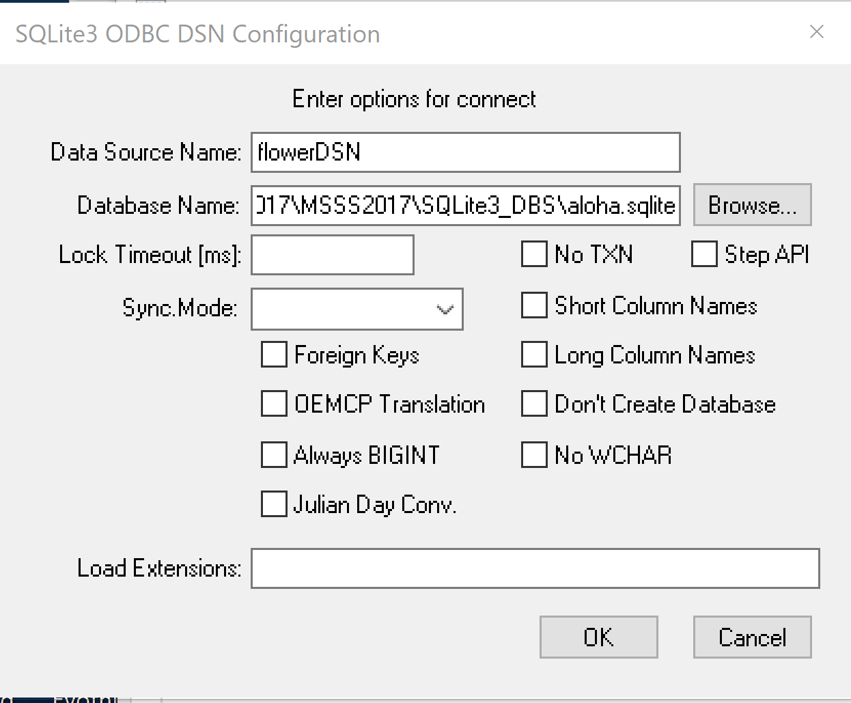Enable Always BIGINT option

pos(273,454)
